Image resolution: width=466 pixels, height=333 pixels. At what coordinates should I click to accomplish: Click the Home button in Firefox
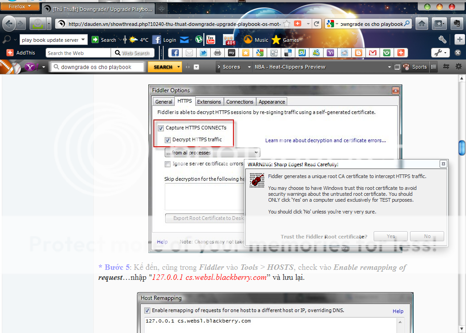[422, 24]
